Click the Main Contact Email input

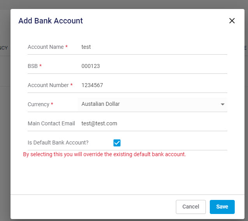(152, 123)
